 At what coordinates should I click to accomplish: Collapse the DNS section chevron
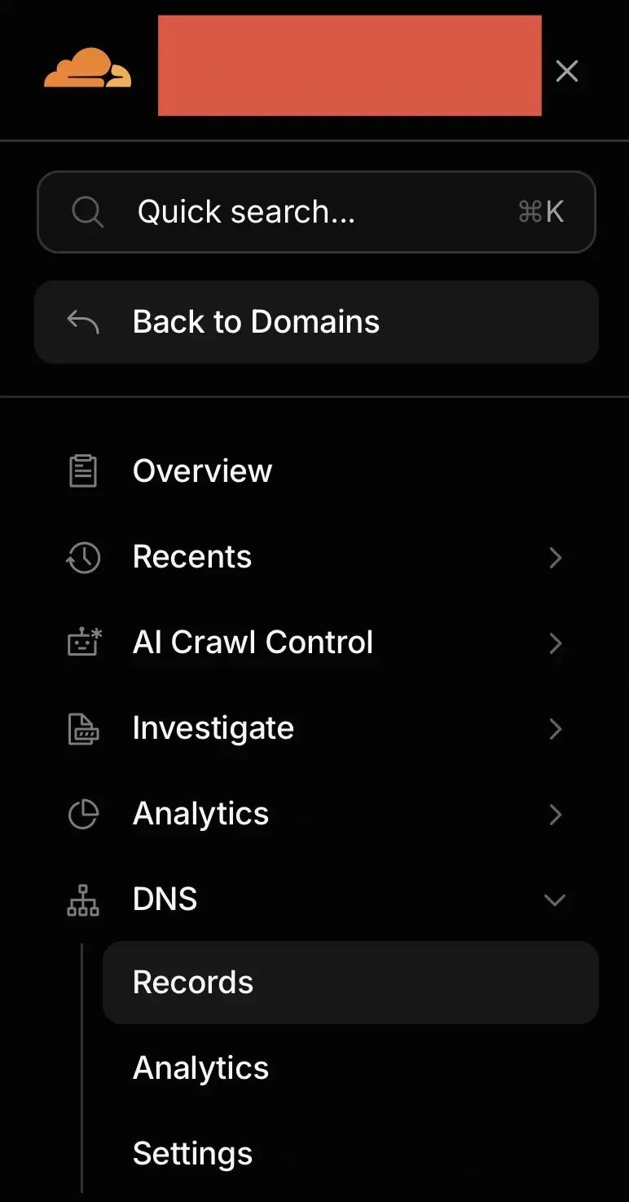click(x=555, y=900)
